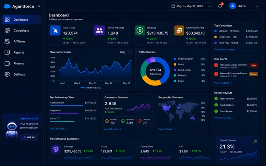Click the Agentforce cloud logo
The image size is (266, 166).
7,6
